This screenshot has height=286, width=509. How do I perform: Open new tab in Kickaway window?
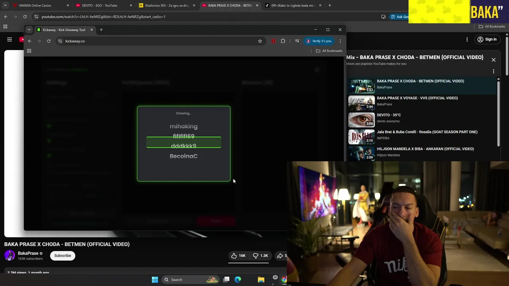[x=101, y=30]
